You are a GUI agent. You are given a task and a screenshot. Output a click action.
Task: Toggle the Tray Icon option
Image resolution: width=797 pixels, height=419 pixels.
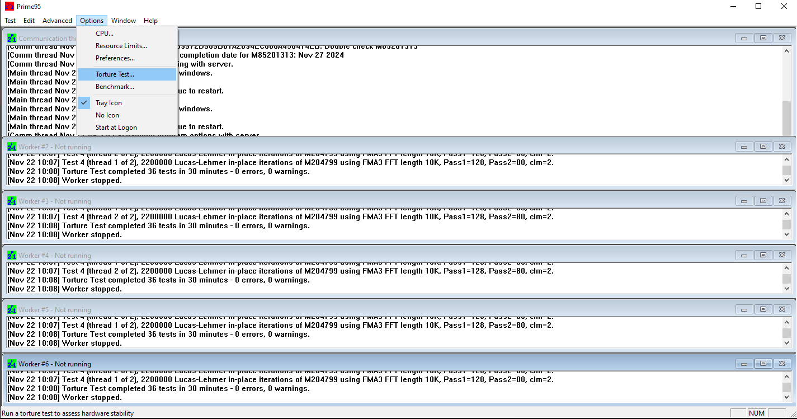click(x=109, y=103)
